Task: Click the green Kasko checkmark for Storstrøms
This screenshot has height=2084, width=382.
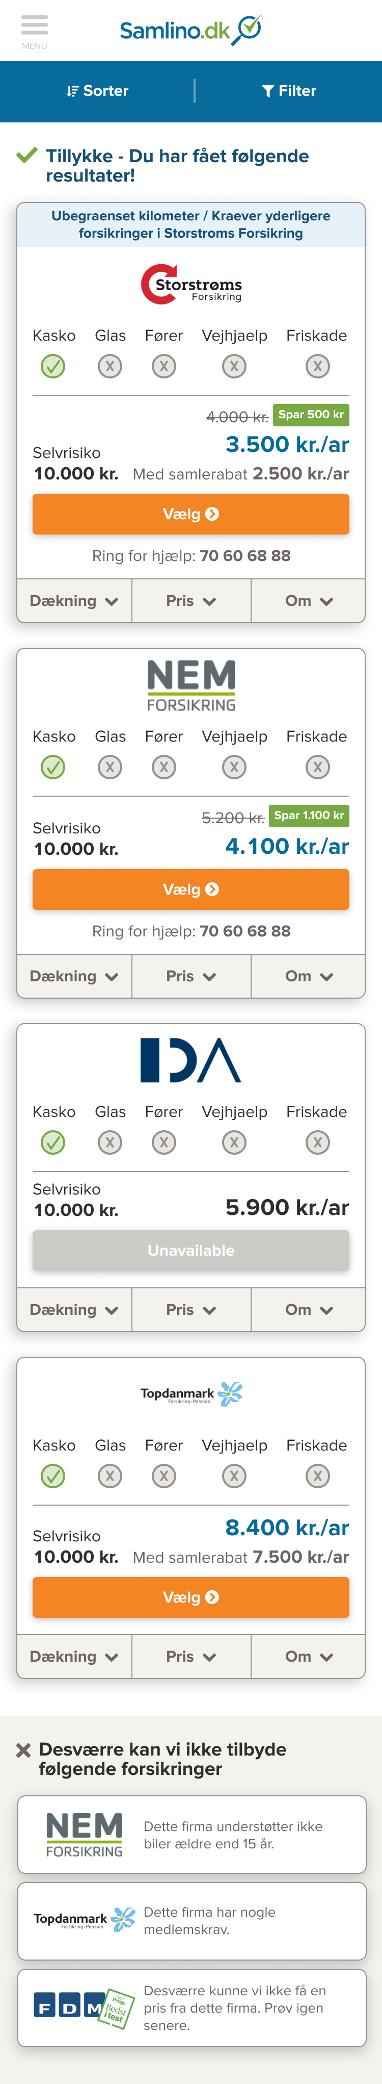Action: [53, 367]
